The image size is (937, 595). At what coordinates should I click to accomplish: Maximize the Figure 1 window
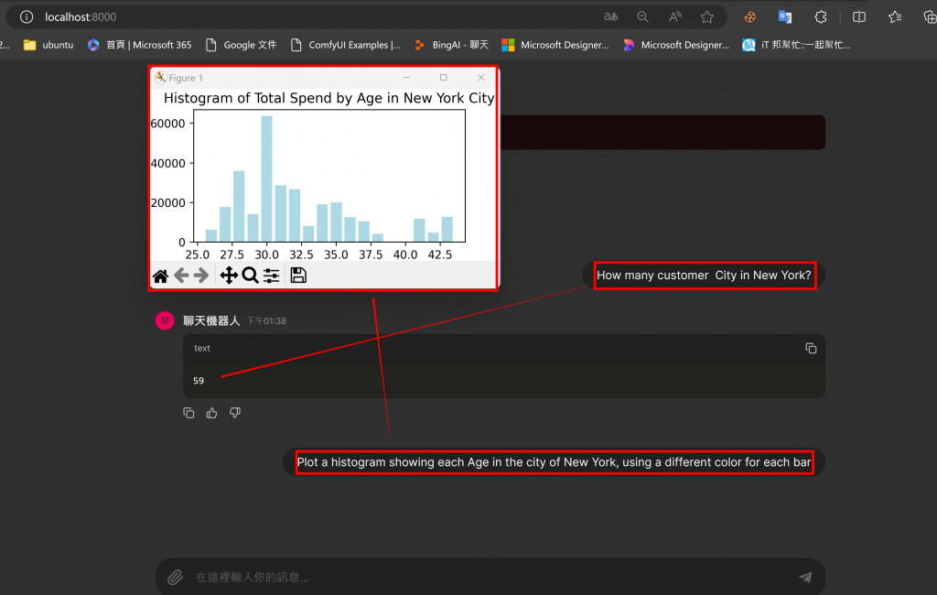tap(444, 78)
